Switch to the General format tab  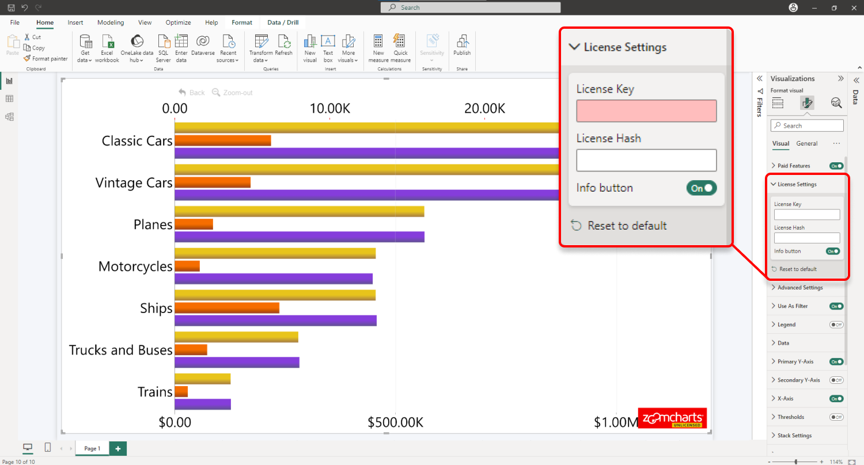click(x=806, y=143)
